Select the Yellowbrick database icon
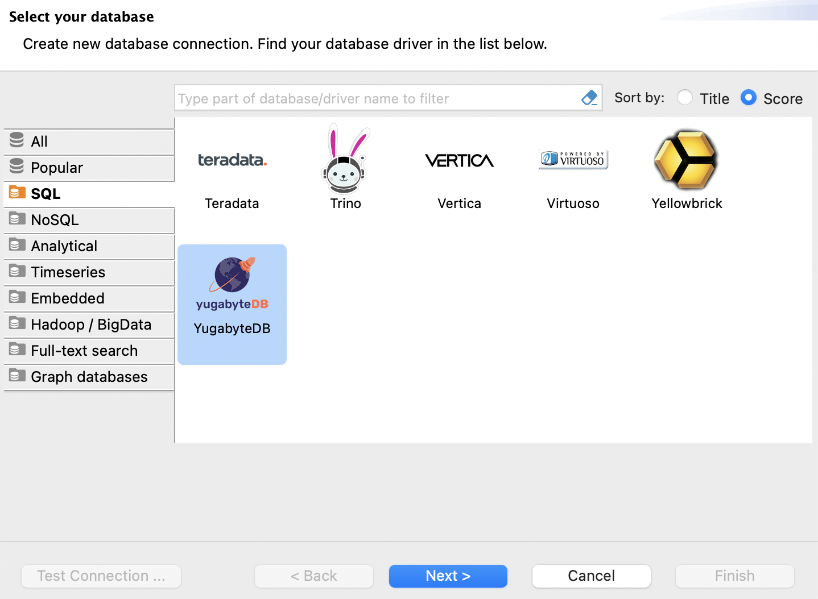The image size is (818, 599). point(686,160)
